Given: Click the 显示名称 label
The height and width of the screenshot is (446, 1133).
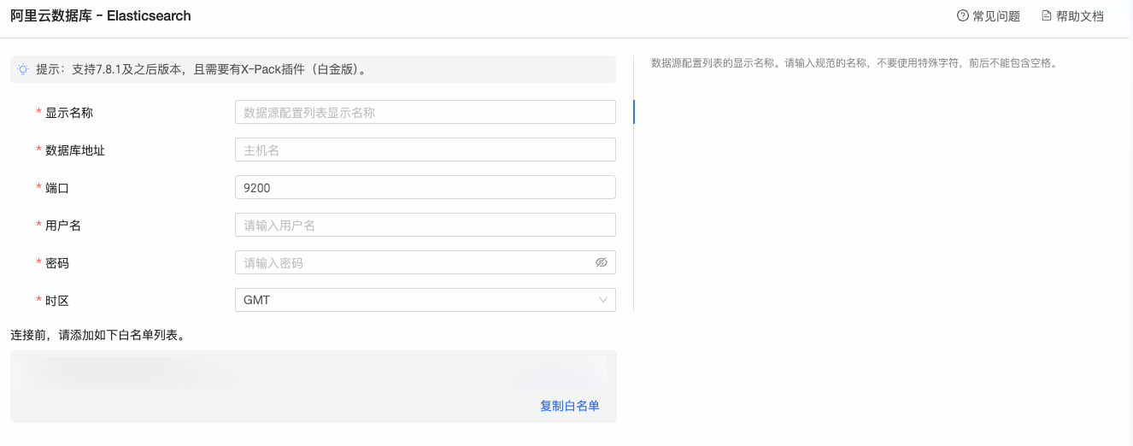Looking at the screenshot, I should pyautogui.click(x=69, y=113).
